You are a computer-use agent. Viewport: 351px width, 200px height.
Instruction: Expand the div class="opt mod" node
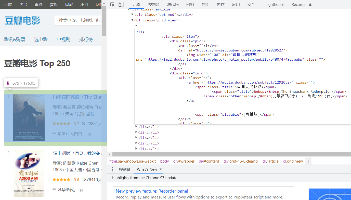coord(132,15)
